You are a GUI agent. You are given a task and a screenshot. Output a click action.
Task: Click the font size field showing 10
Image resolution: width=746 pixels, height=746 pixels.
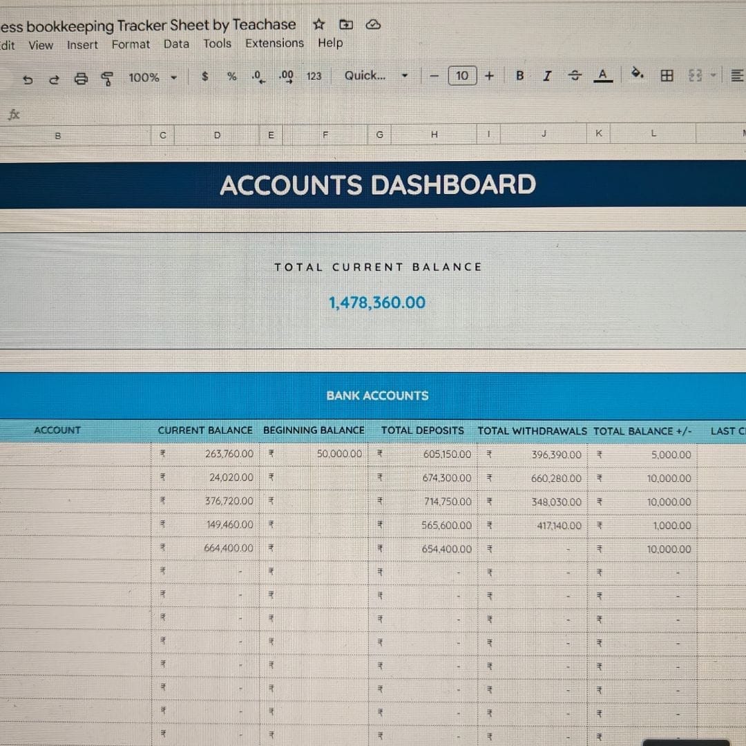(462, 76)
